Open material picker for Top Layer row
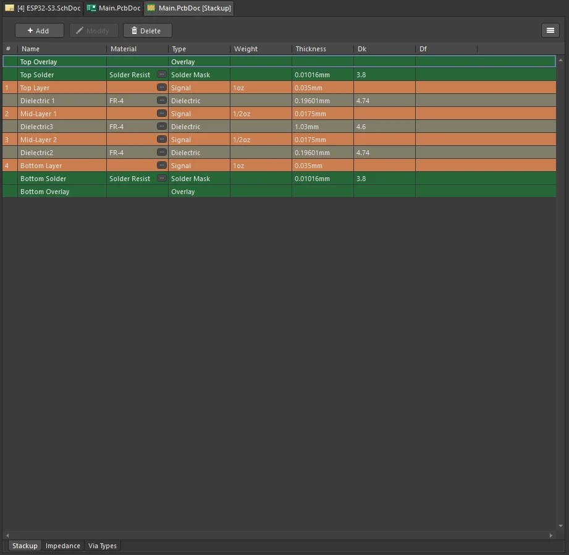 tap(162, 88)
